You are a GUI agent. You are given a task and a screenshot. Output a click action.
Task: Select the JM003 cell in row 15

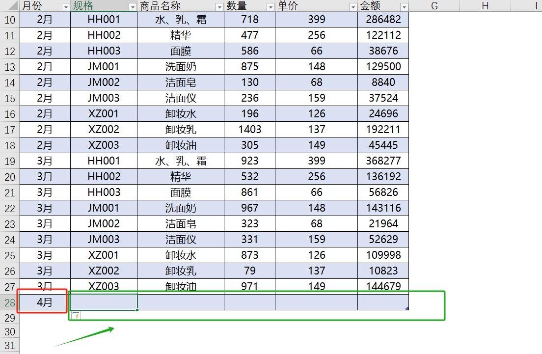coord(104,98)
